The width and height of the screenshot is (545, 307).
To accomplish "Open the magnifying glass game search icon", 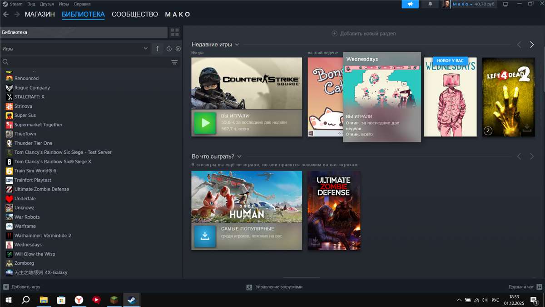I will point(6,61).
